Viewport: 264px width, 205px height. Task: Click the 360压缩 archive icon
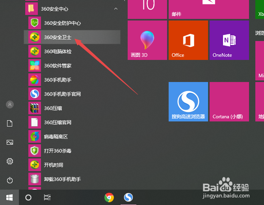coord(35,108)
